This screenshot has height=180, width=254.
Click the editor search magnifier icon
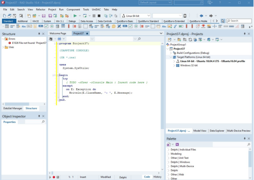pyautogui.click(x=139, y=39)
